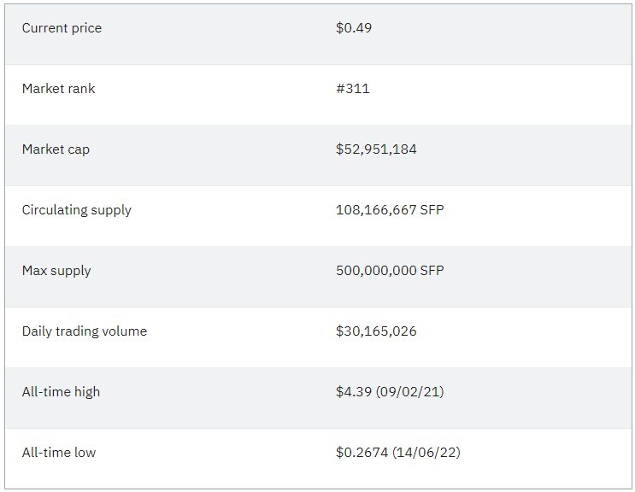Click the All-time high label
Viewport: 635px width, 492px height.
click(x=61, y=392)
